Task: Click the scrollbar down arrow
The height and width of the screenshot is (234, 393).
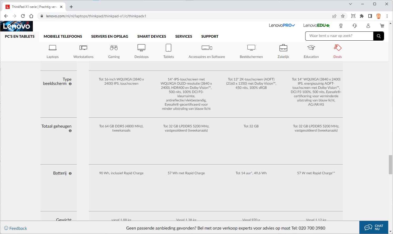Action: point(390,232)
